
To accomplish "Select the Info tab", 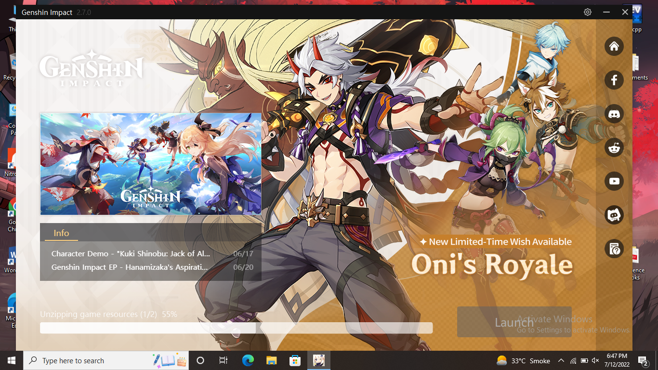I will (61, 233).
